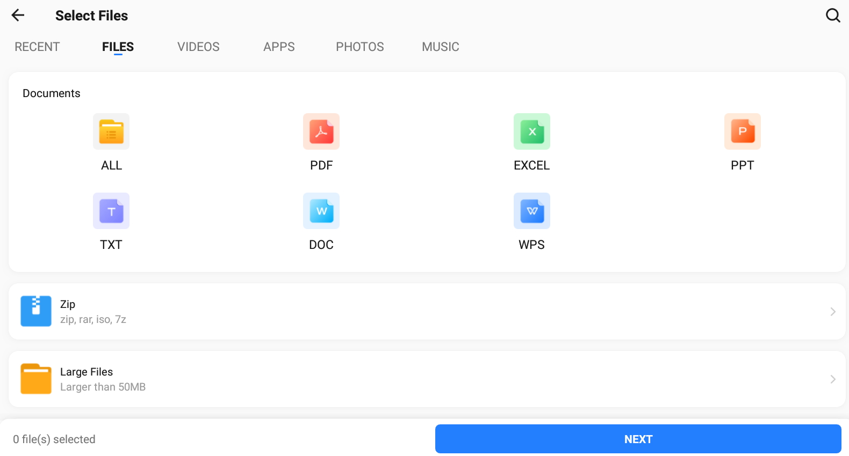Open the TXT documents category icon
This screenshot has width=849, height=456.
coord(111,211)
